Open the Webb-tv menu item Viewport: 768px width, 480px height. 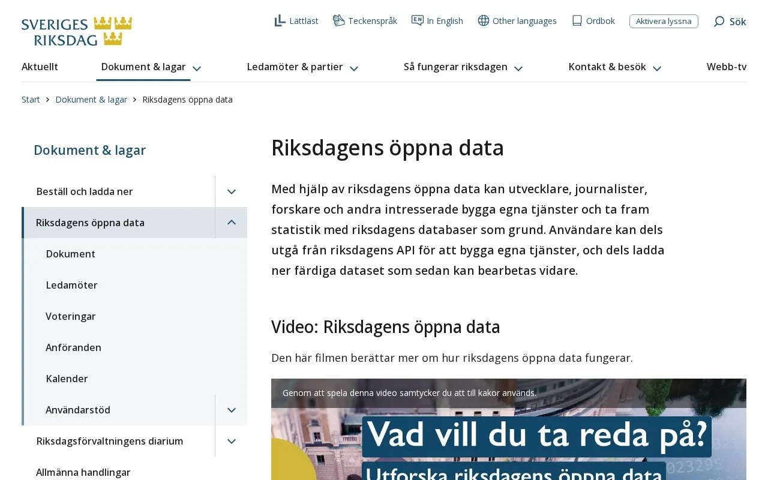point(727,67)
